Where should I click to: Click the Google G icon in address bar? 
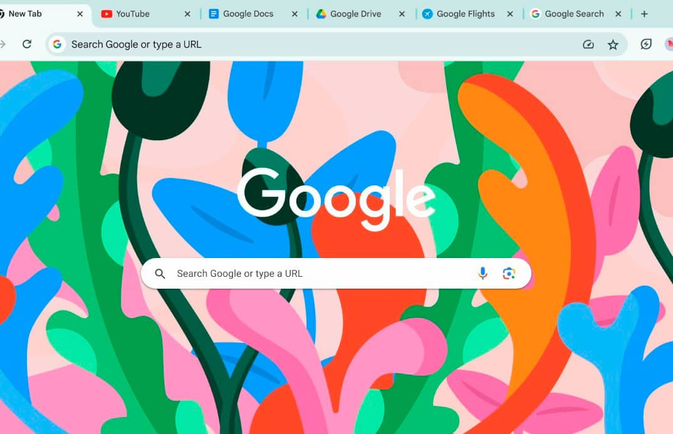[x=57, y=44]
